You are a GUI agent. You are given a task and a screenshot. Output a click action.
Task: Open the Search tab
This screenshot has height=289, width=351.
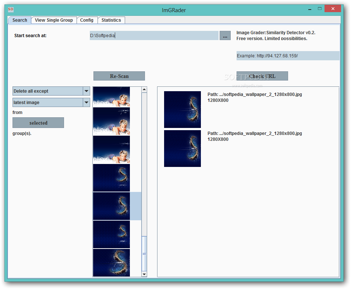(x=20, y=20)
